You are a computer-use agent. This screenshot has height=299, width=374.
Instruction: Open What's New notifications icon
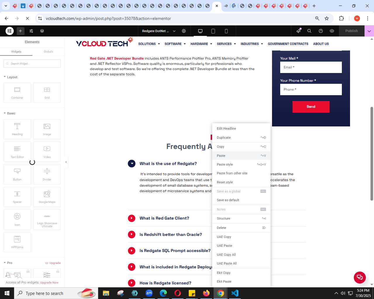[298, 31]
